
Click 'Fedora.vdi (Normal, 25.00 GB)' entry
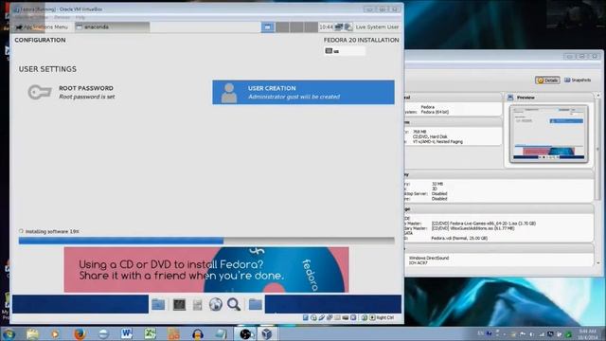point(459,239)
